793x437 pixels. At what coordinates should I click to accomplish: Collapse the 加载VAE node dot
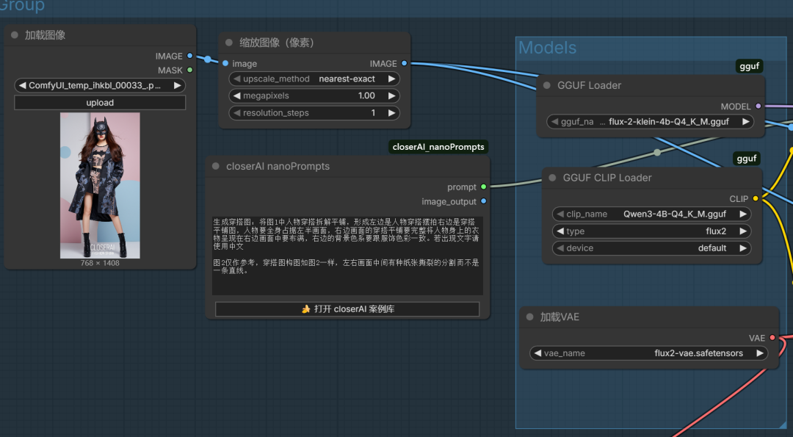[x=529, y=317]
